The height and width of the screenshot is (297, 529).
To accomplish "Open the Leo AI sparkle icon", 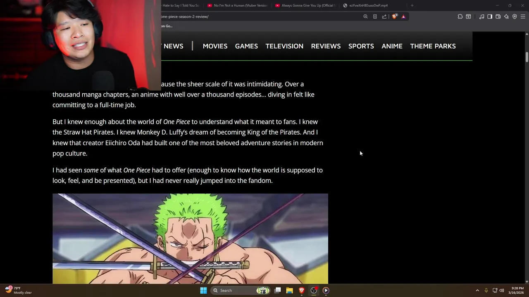I will (506, 16).
